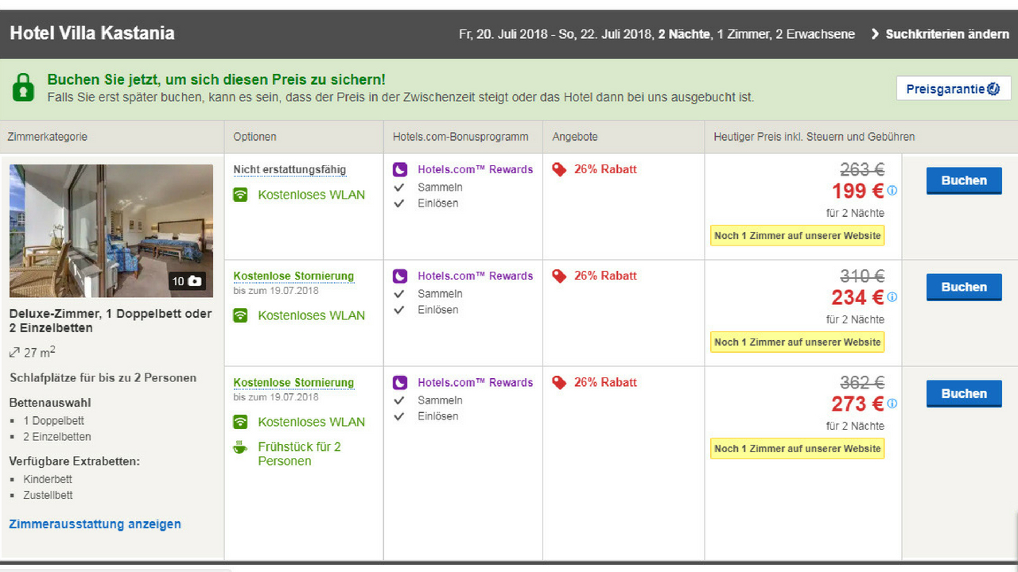Open Hotels.com Rewards link in 273 € row
Viewport: 1018px width, 572px height.
point(475,382)
